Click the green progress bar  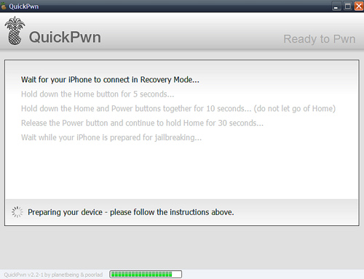pos(146,275)
